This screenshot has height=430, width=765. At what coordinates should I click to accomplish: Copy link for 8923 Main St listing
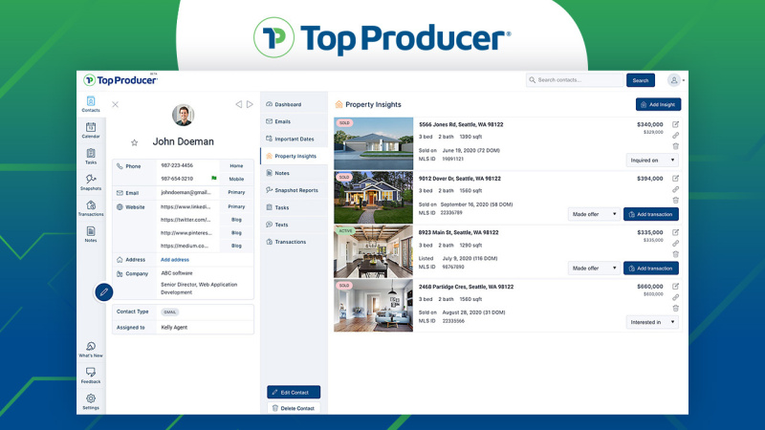tap(676, 244)
